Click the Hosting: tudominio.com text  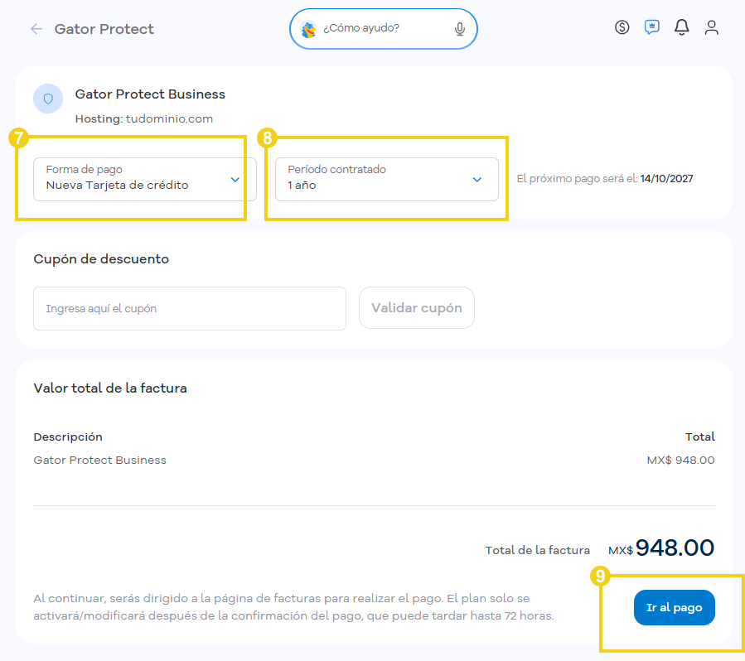pyautogui.click(x=144, y=118)
